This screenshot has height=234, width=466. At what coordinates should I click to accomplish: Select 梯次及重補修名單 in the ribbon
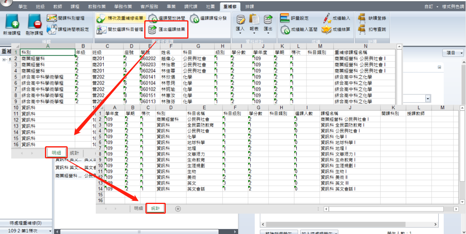coord(121,18)
